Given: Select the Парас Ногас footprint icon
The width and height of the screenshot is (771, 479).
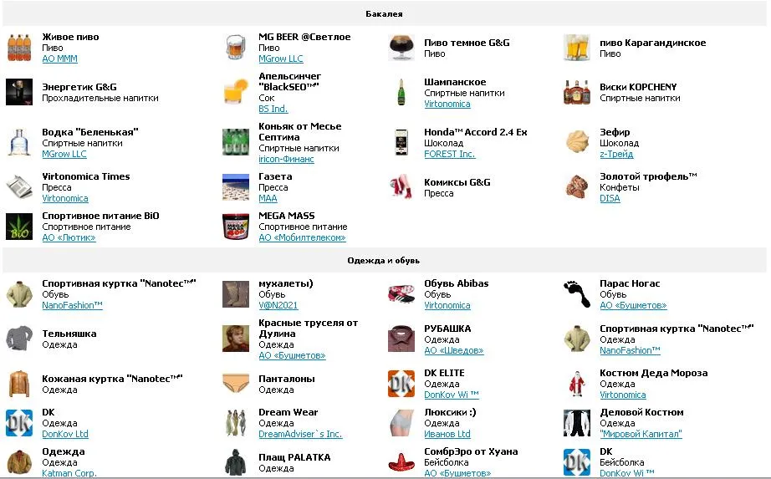Looking at the screenshot, I should coord(577,294).
